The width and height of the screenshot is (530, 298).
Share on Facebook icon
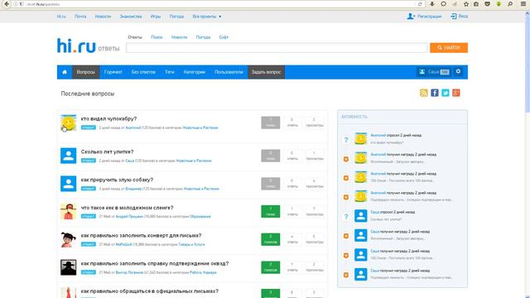click(434, 93)
